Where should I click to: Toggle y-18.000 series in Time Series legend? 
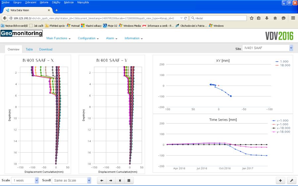click(281, 132)
